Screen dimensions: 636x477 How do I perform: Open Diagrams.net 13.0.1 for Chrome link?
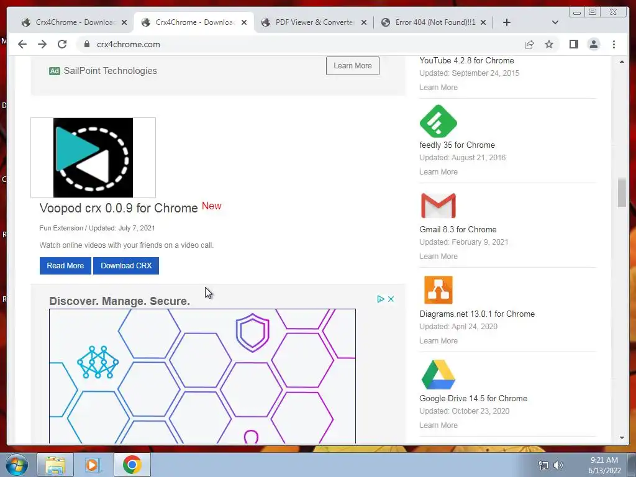(477, 314)
